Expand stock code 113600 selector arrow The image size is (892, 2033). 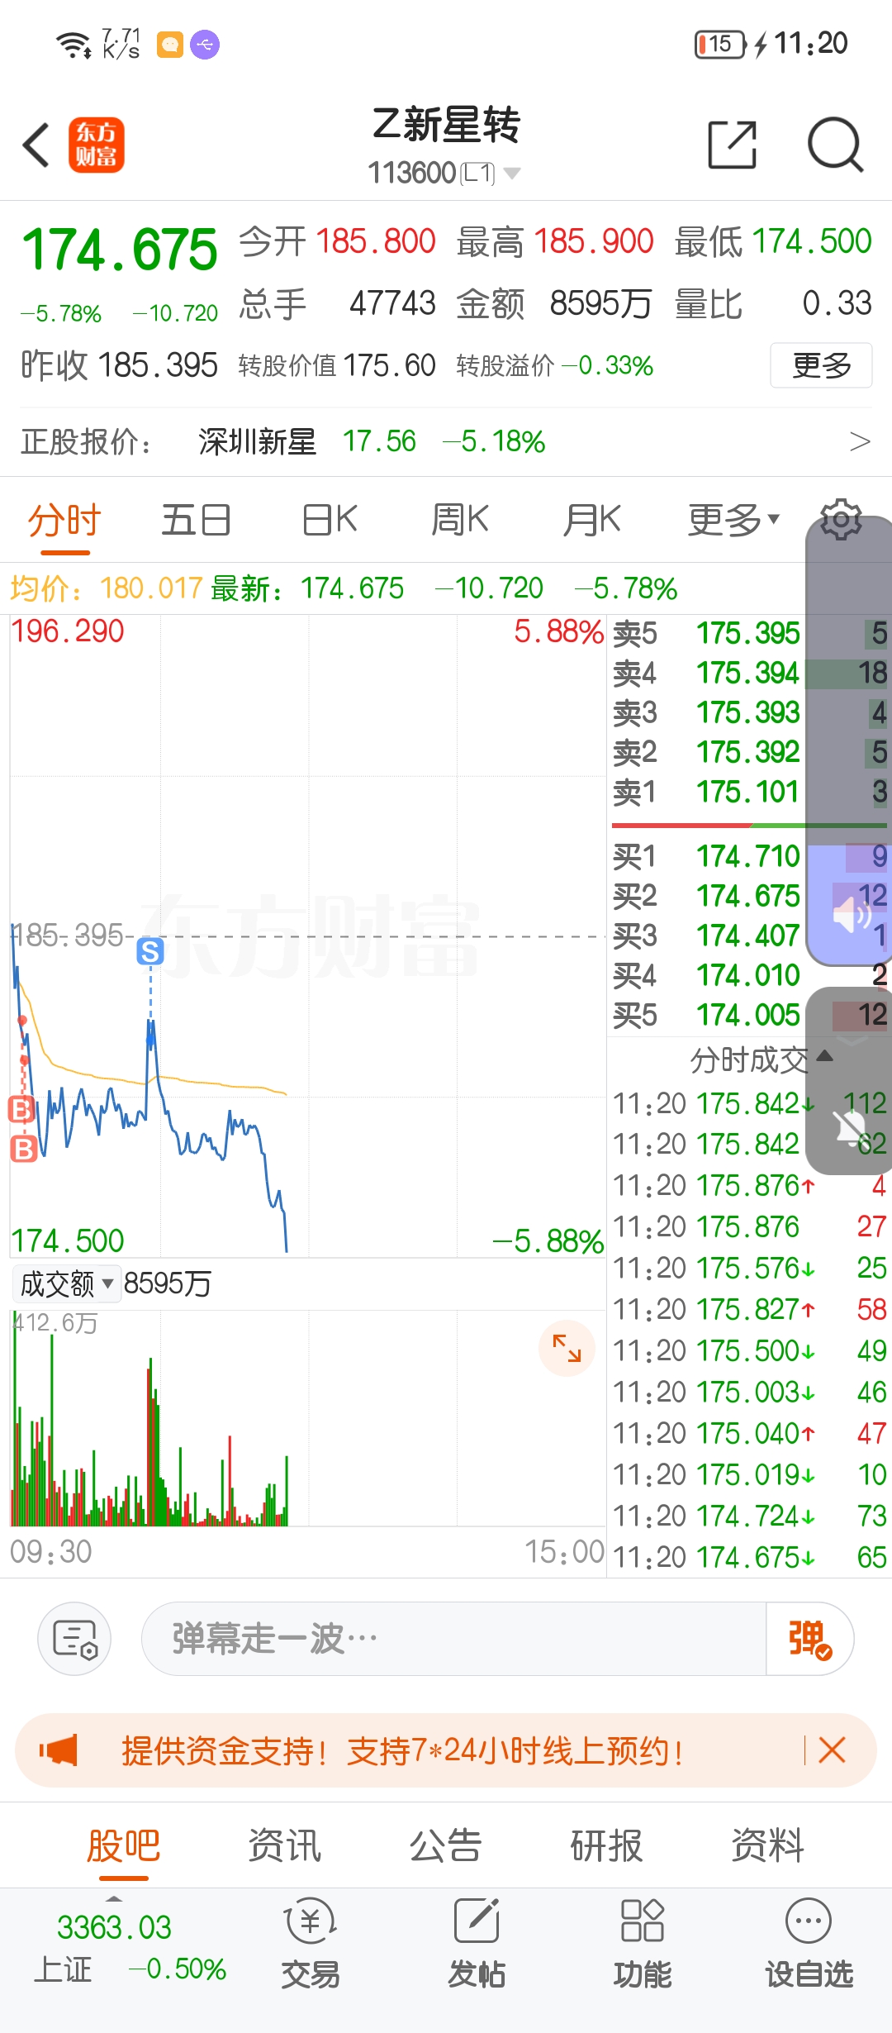(512, 173)
